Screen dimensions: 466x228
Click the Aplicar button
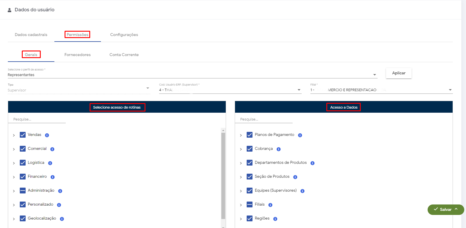click(x=399, y=73)
